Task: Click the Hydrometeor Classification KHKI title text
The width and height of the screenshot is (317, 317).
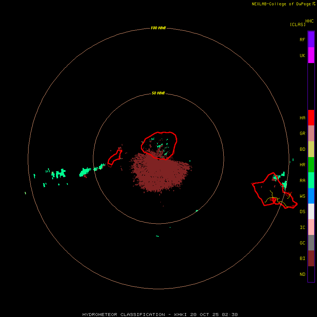Action: [x=160, y=315]
